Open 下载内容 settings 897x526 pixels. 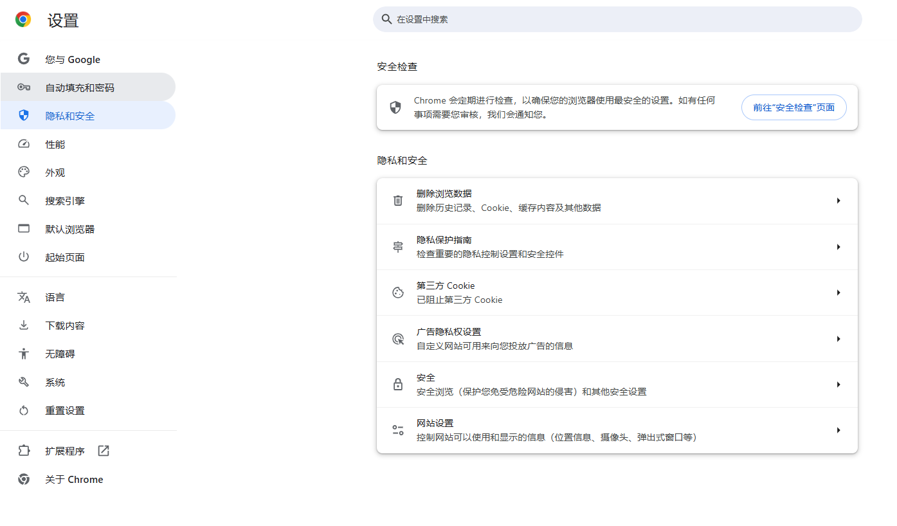coord(87,325)
